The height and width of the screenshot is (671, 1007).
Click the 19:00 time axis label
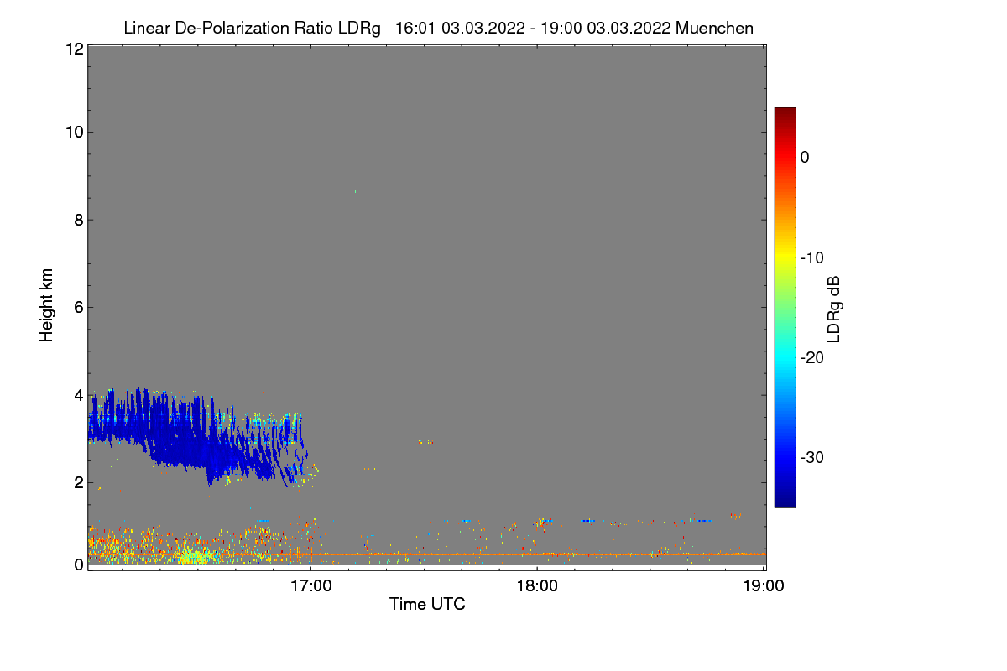click(763, 586)
